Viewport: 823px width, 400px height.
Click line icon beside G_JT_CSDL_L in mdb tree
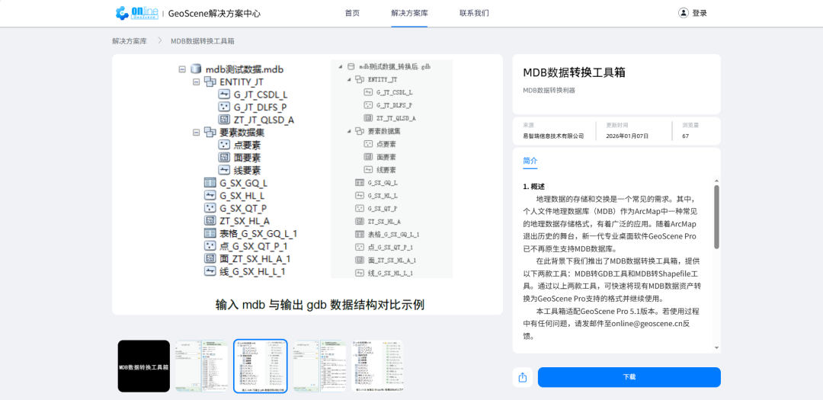tap(224, 94)
